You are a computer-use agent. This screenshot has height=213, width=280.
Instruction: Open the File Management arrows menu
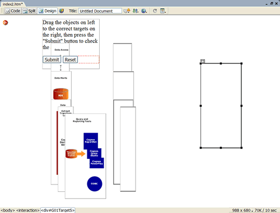(136, 11)
